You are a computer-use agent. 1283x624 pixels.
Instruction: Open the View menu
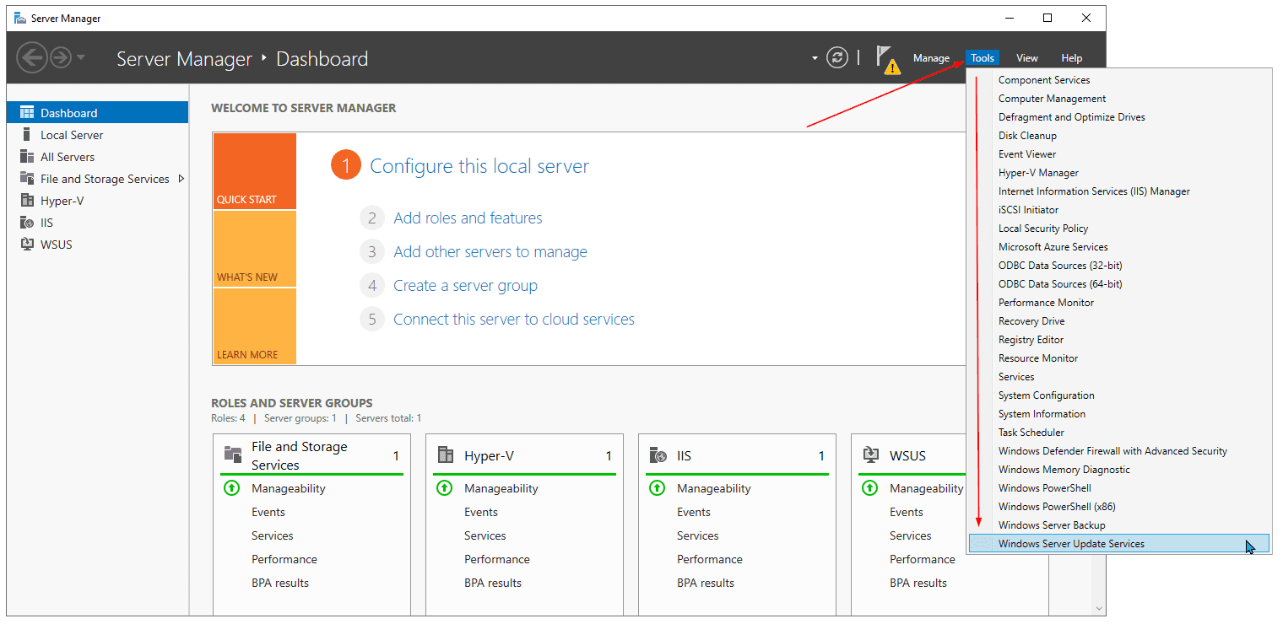1027,58
